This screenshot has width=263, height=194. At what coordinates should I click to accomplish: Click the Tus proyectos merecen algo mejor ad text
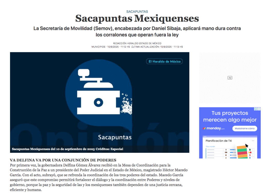click(230, 116)
